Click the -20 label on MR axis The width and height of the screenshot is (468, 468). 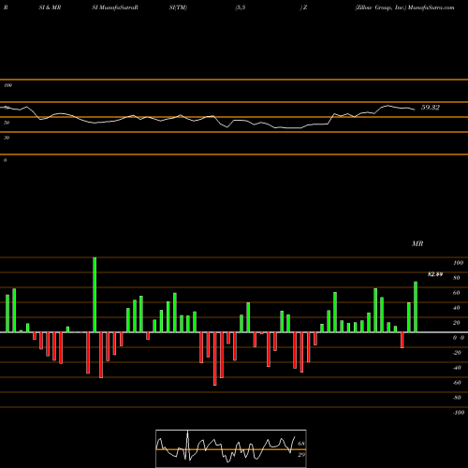457,353
